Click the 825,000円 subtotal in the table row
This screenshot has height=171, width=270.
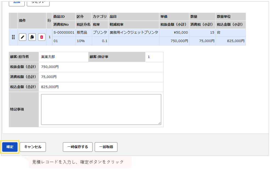click(236, 41)
